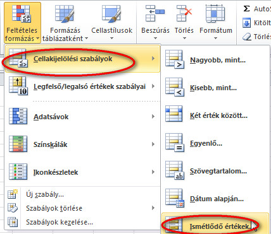Open the Ikonkészletek submenu
This screenshot has height=234, width=271.
pos(82,172)
